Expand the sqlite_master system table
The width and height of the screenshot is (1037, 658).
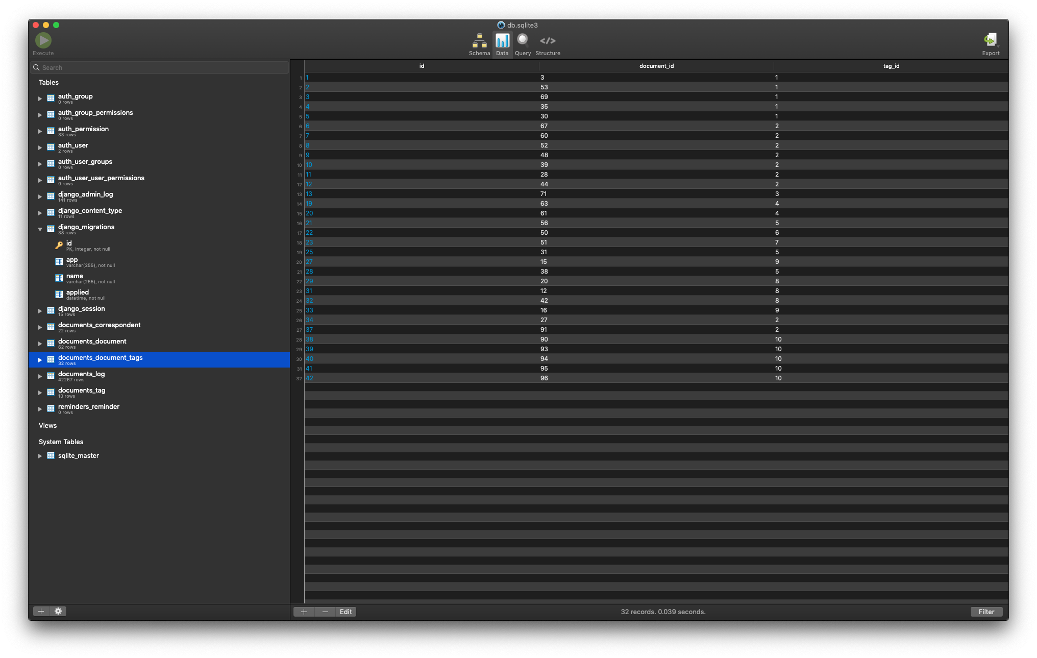point(40,456)
